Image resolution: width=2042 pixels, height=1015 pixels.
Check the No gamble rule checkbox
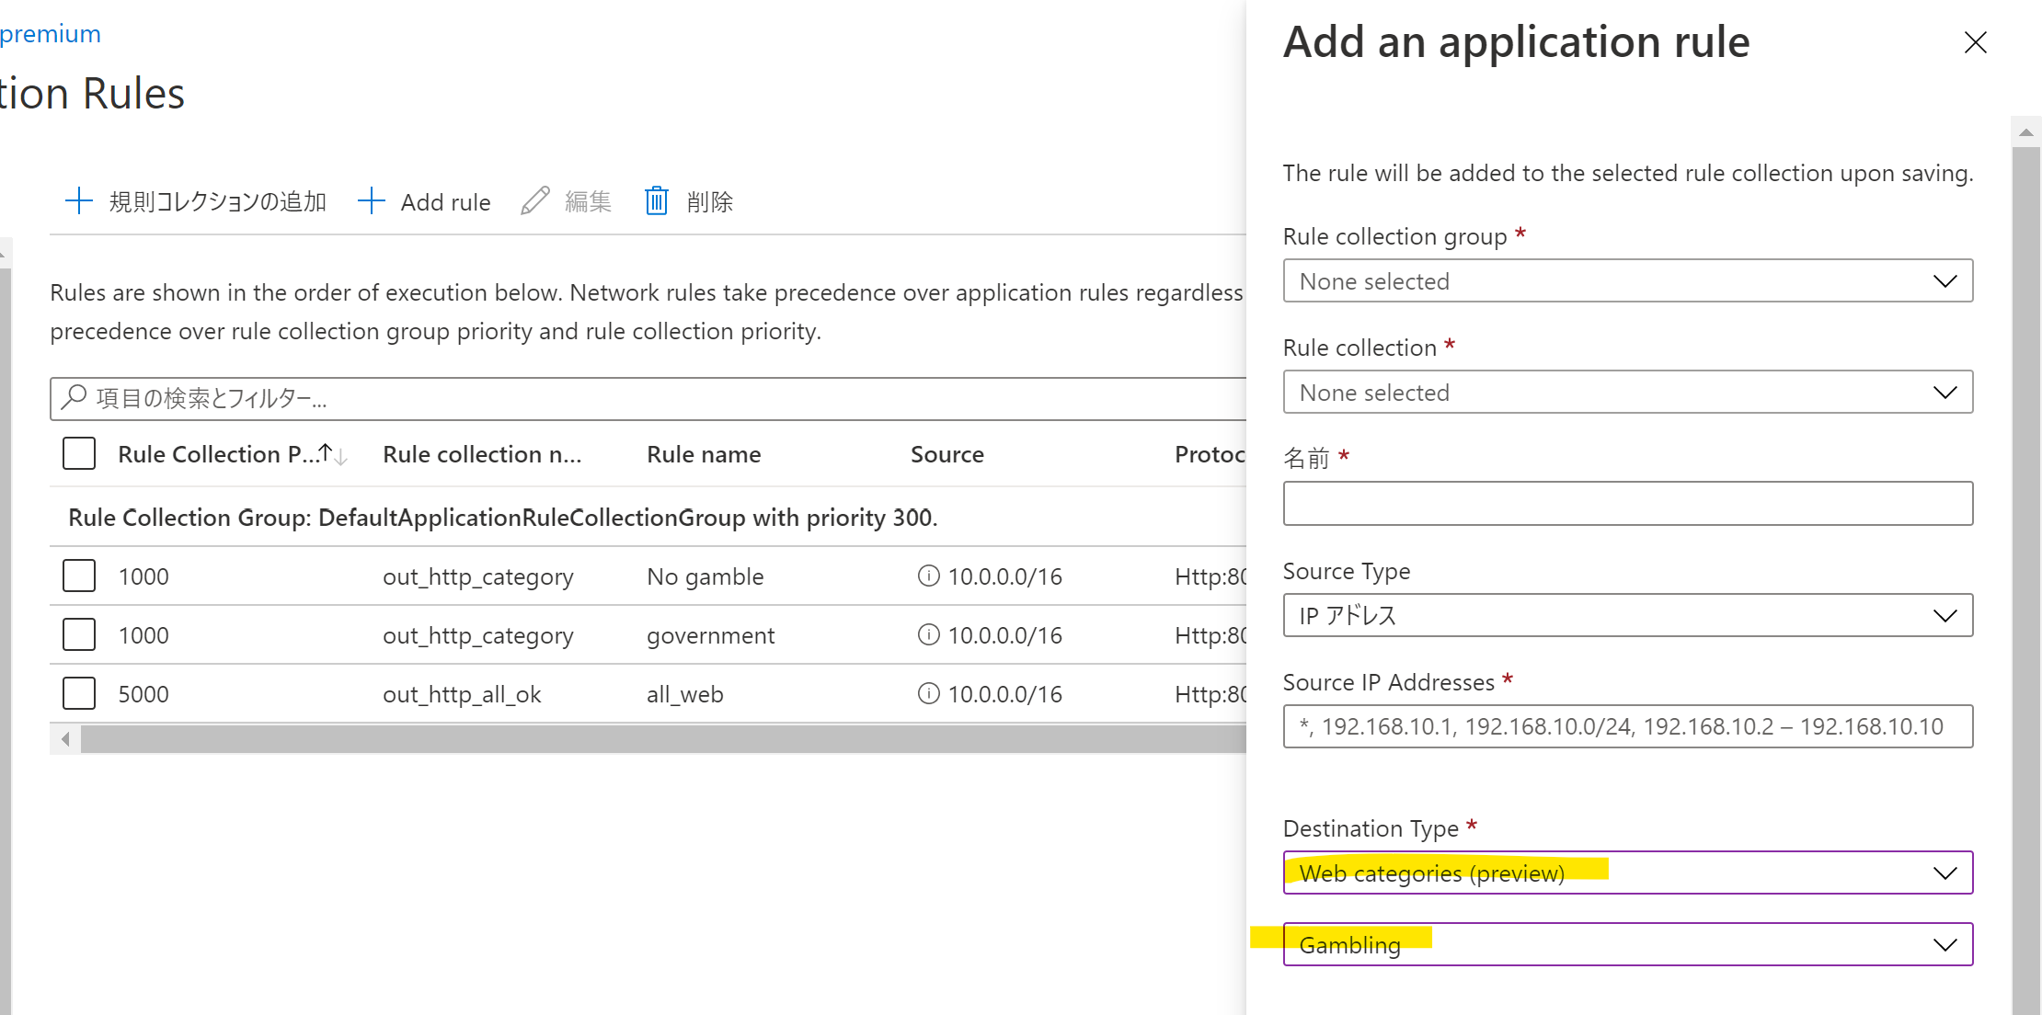(79, 576)
